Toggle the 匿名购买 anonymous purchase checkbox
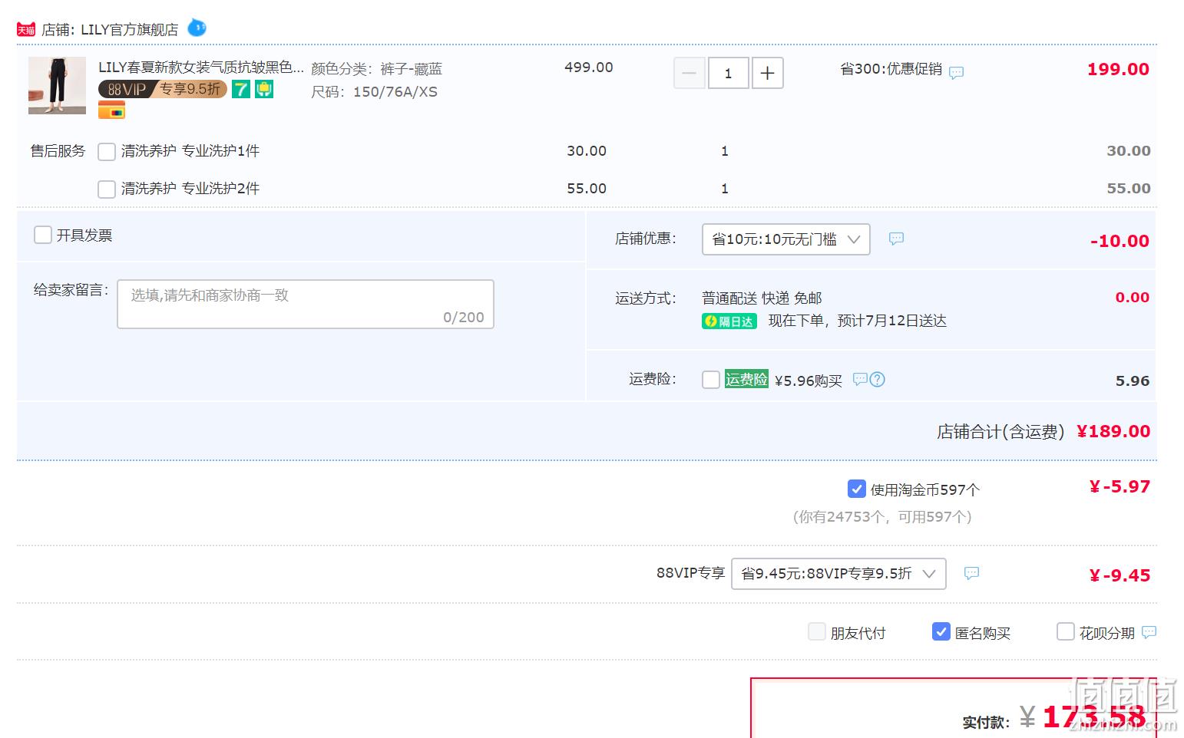Viewport: 1184px width, 738px height. [941, 631]
